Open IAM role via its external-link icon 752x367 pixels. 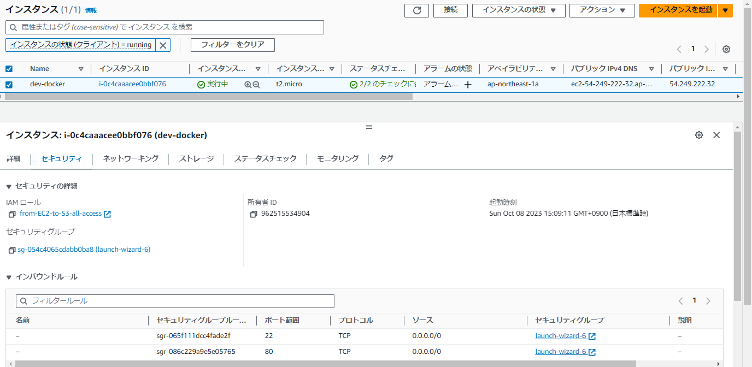107,214
